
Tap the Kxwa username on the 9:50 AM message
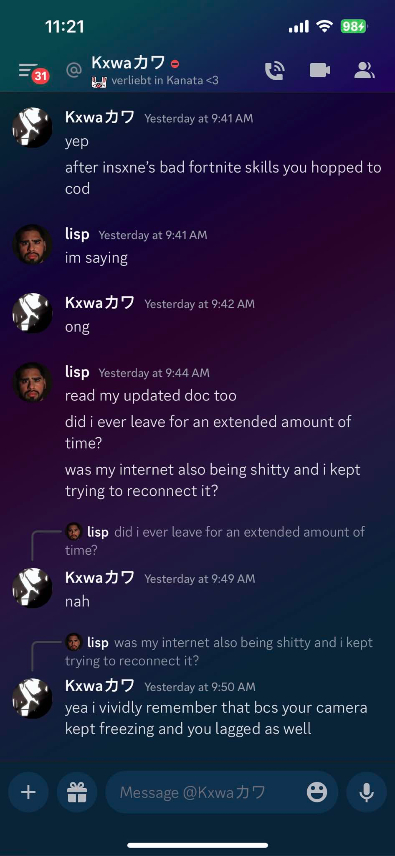(100, 685)
